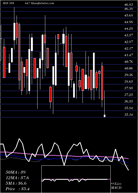Click the 46.38 price axis label
The image size is (138, 193).
pyautogui.click(x=129, y=9)
